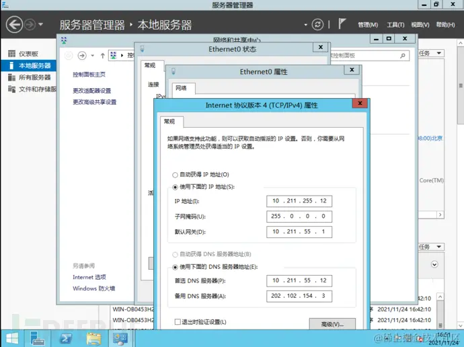Open navigation history dropdown beside forward arrow
The width and height of the screenshot is (464, 347).
coord(40,24)
